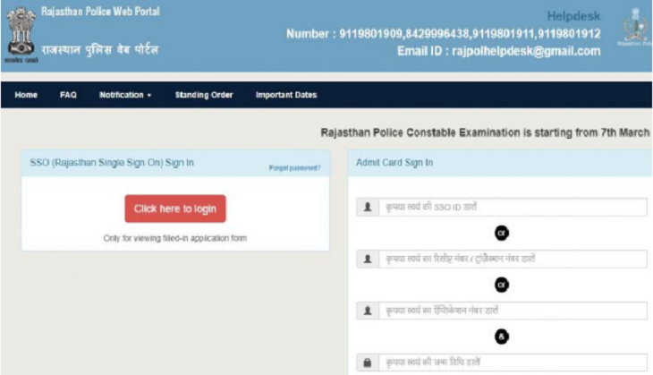Open the FAQ page
The width and height of the screenshot is (653, 375).
pos(68,95)
